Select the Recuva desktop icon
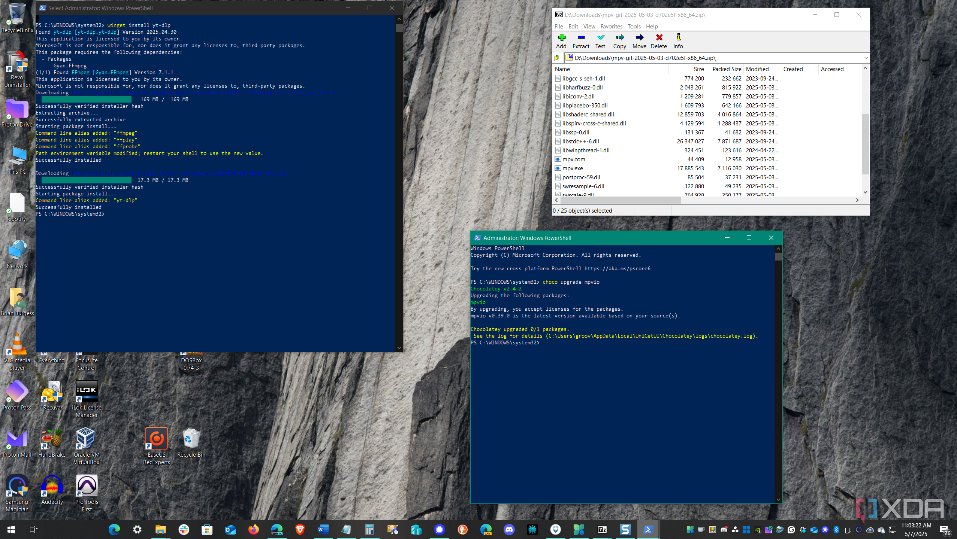957x539 pixels. tap(52, 396)
